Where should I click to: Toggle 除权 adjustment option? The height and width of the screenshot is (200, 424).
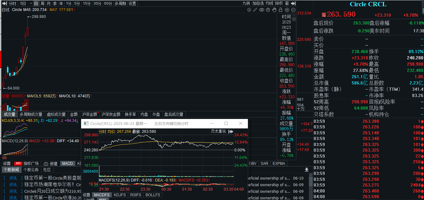(x=279, y=3)
